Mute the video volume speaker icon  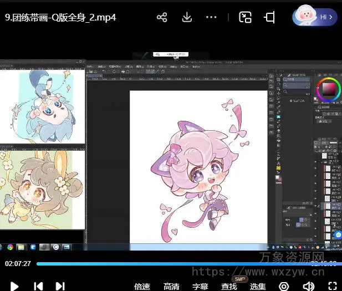click(308, 286)
